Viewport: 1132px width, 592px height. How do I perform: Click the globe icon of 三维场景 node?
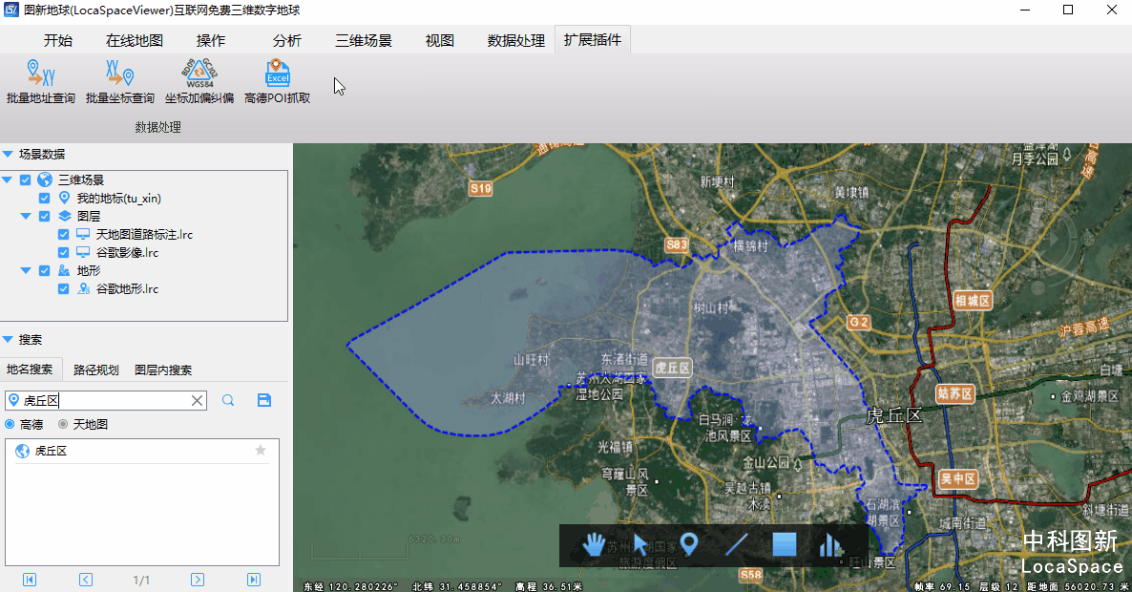(45, 180)
